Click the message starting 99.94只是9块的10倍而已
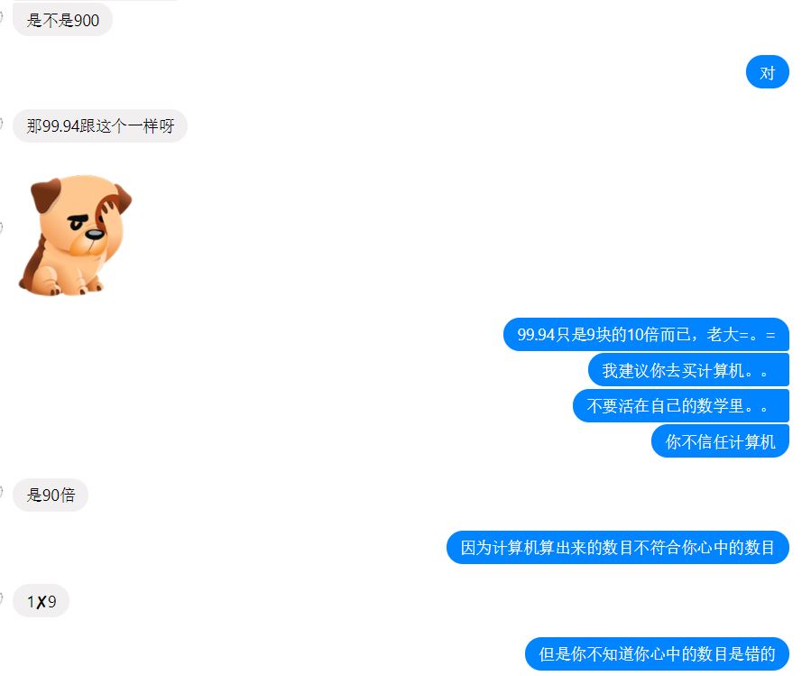The image size is (811, 676). pos(646,334)
